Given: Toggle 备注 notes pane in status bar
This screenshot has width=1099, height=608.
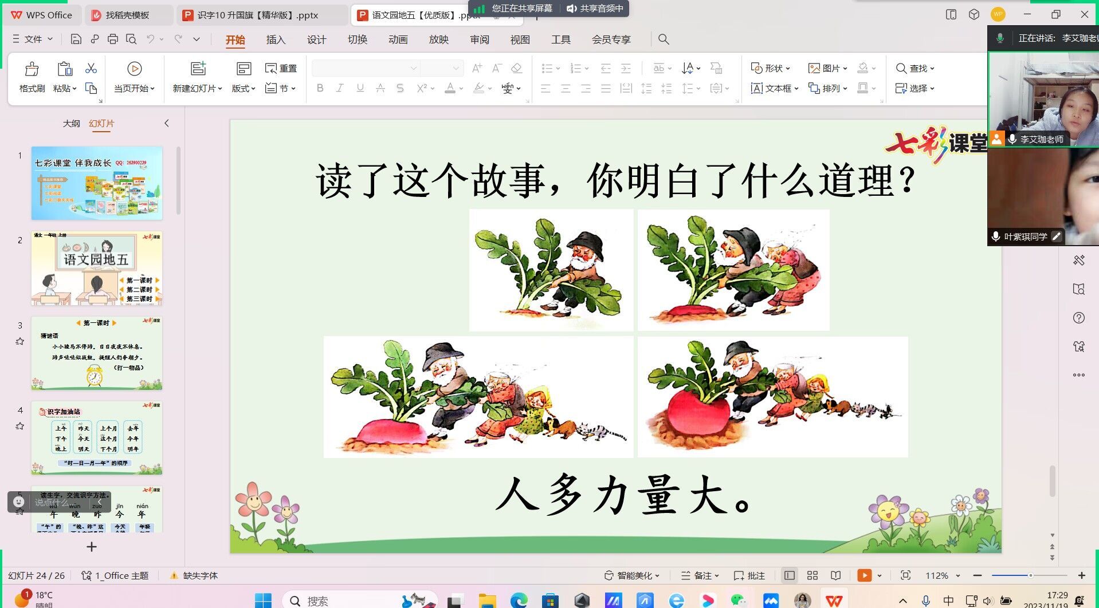Looking at the screenshot, I should (700, 575).
